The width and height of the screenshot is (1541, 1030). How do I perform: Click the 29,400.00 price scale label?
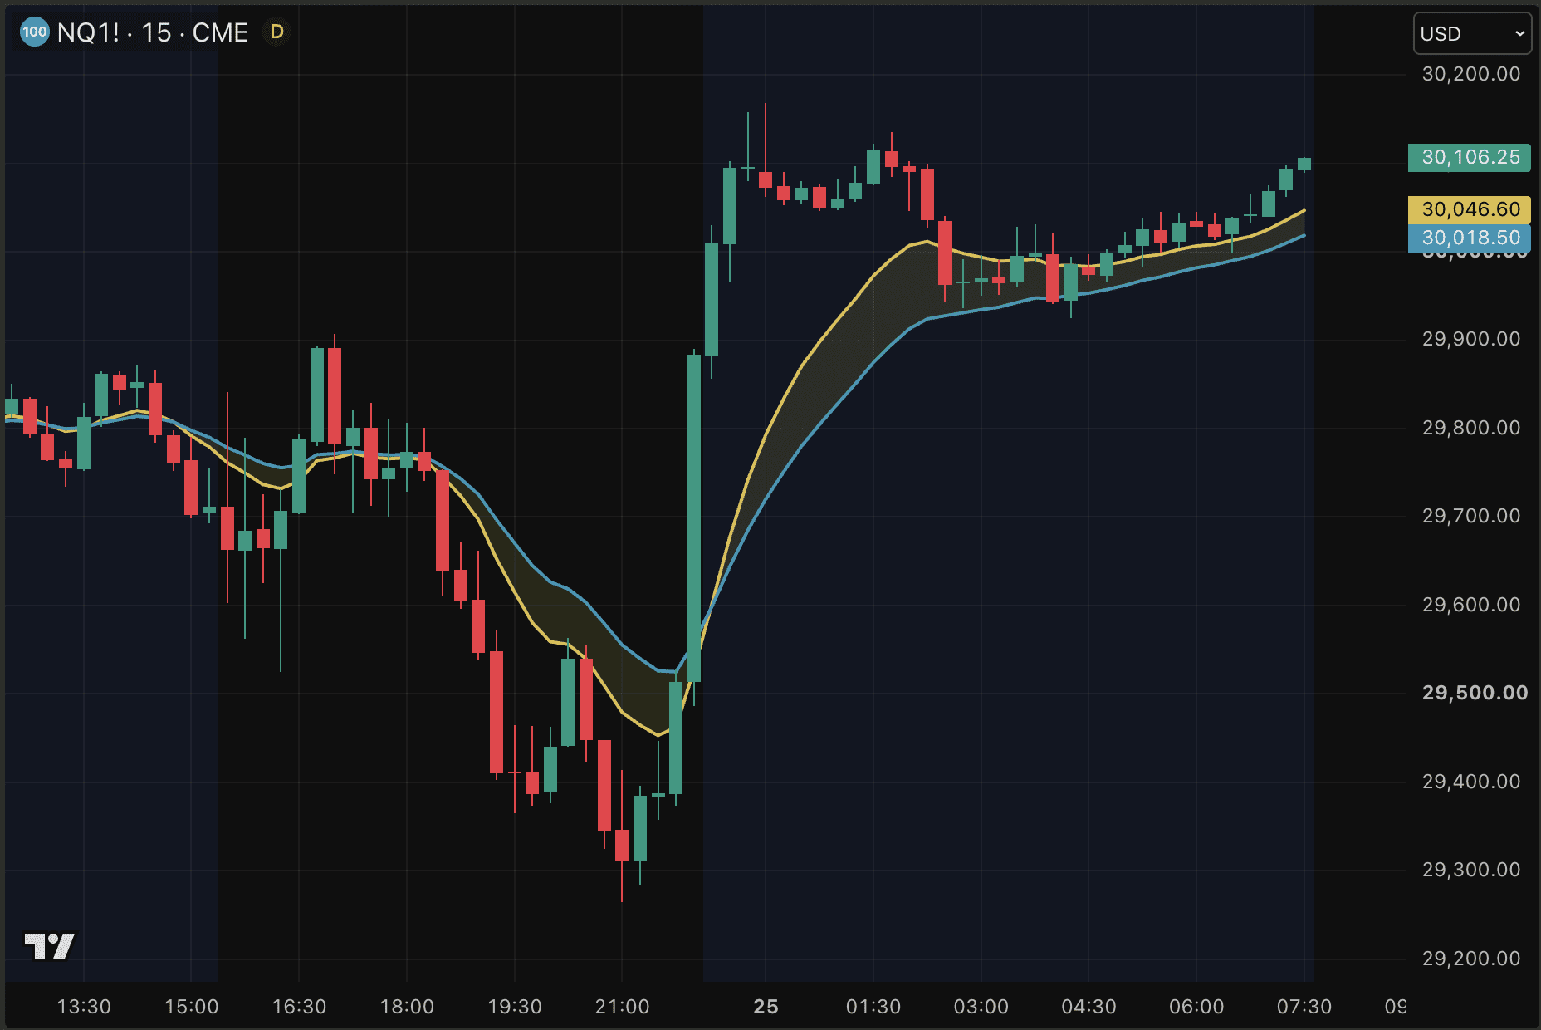[1471, 782]
